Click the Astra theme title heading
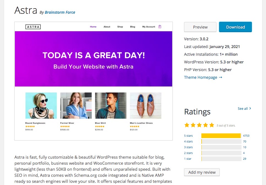The width and height of the screenshot is (266, 185). point(26,10)
